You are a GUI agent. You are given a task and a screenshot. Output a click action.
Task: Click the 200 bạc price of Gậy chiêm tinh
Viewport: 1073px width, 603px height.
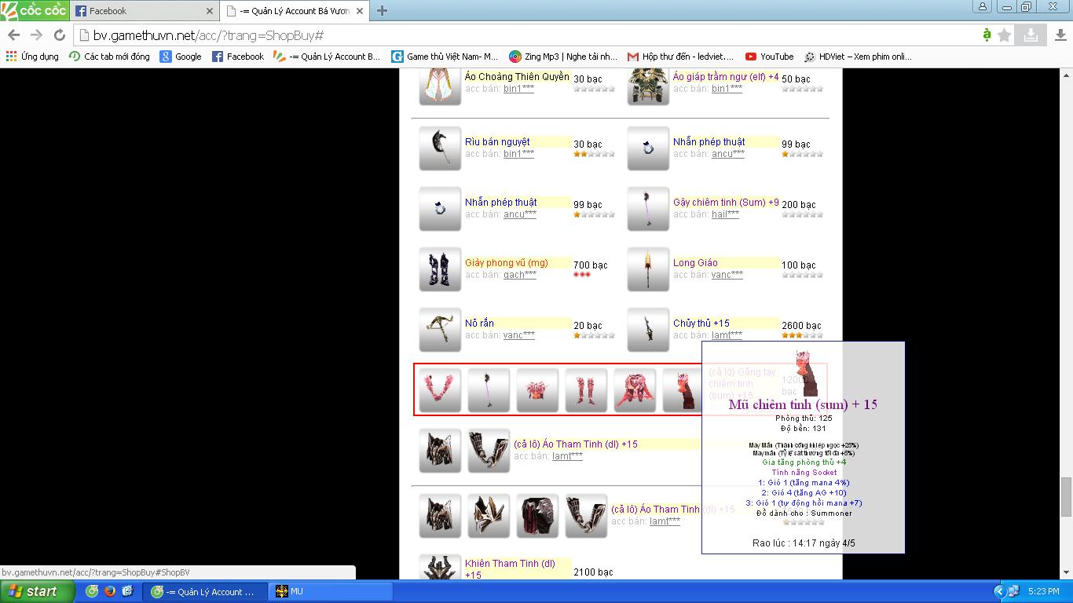pyautogui.click(x=799, y=205)
